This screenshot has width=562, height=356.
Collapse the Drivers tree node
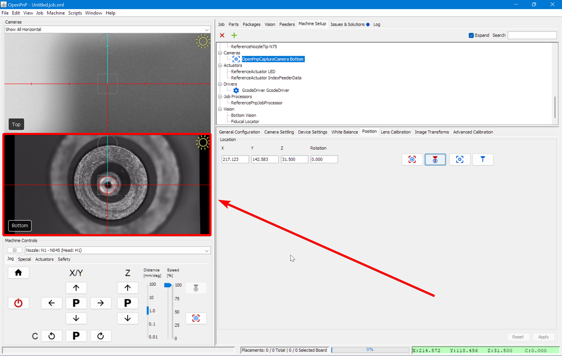tap(220, 84)
